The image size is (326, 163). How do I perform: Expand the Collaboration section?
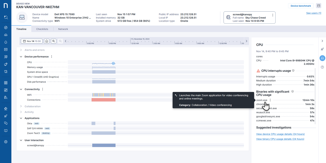(21, 106)
